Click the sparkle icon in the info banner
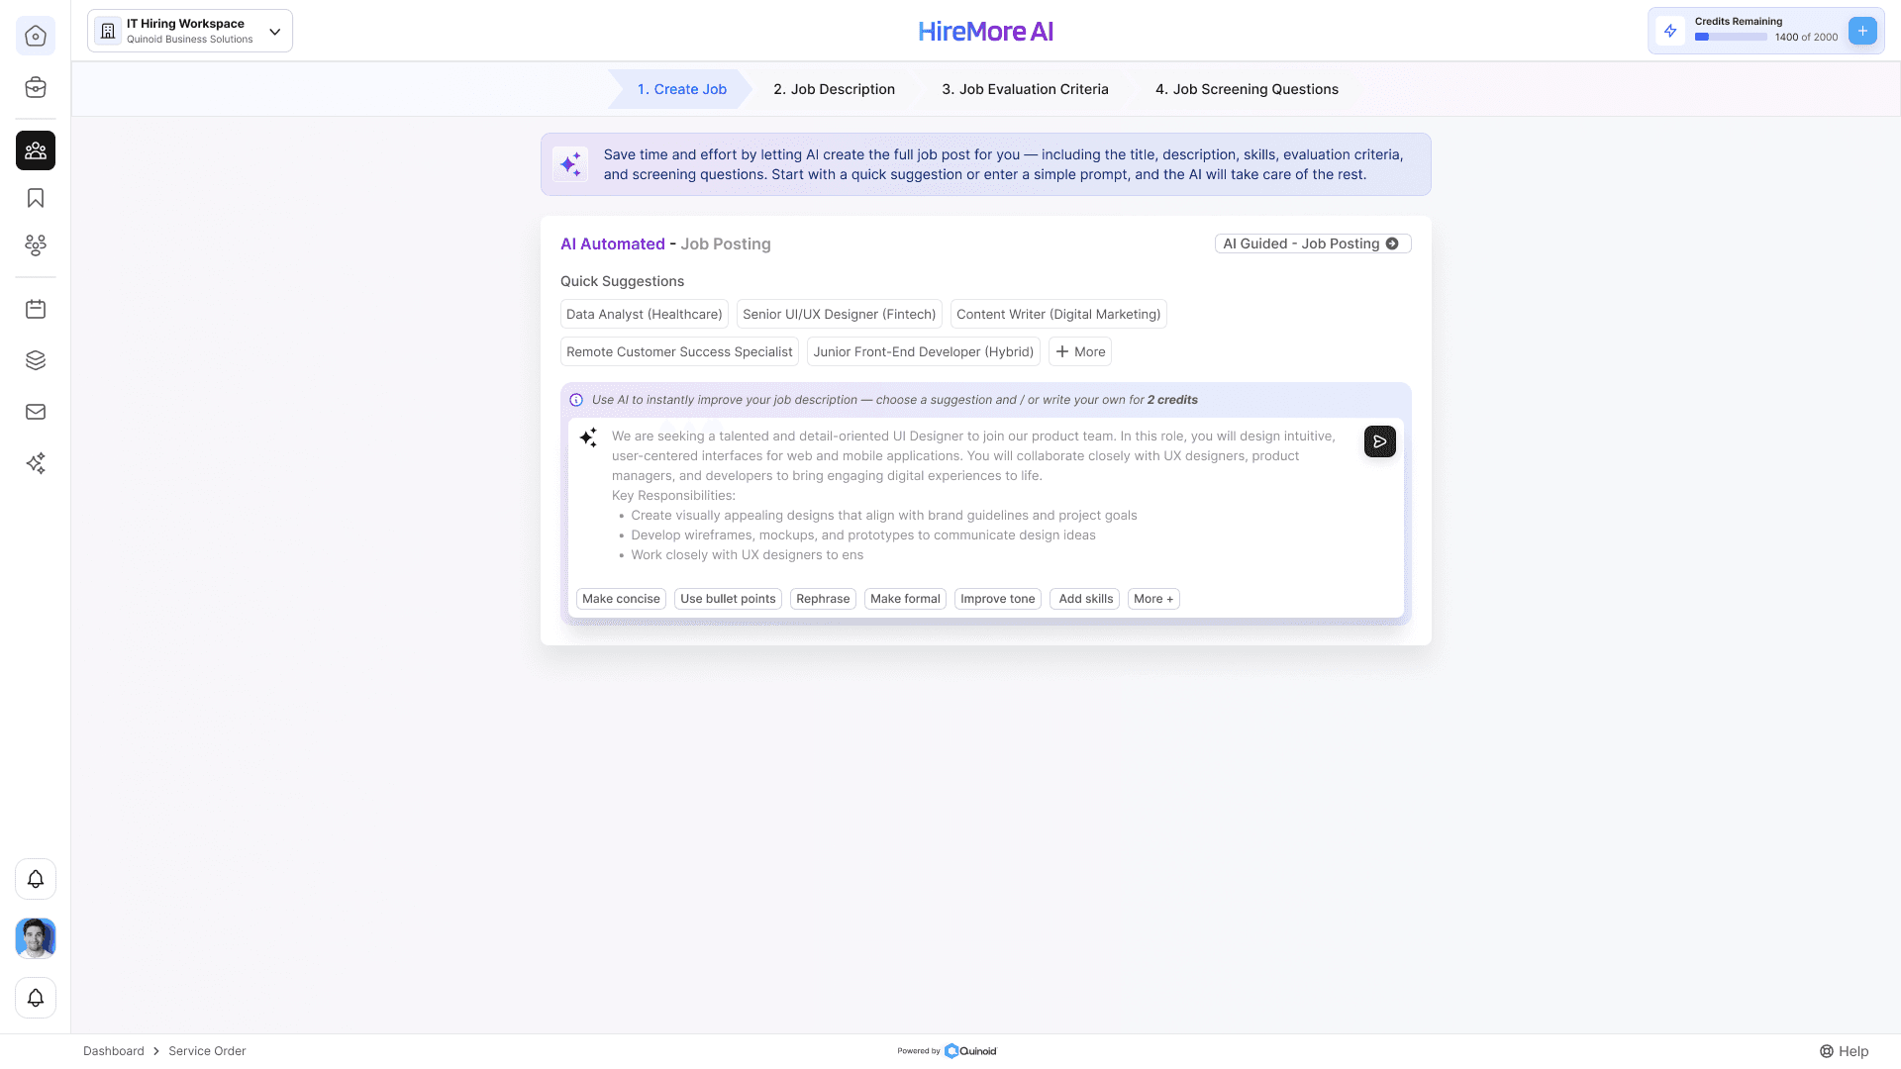The image size is (1901, 1069). pos(570,164)
